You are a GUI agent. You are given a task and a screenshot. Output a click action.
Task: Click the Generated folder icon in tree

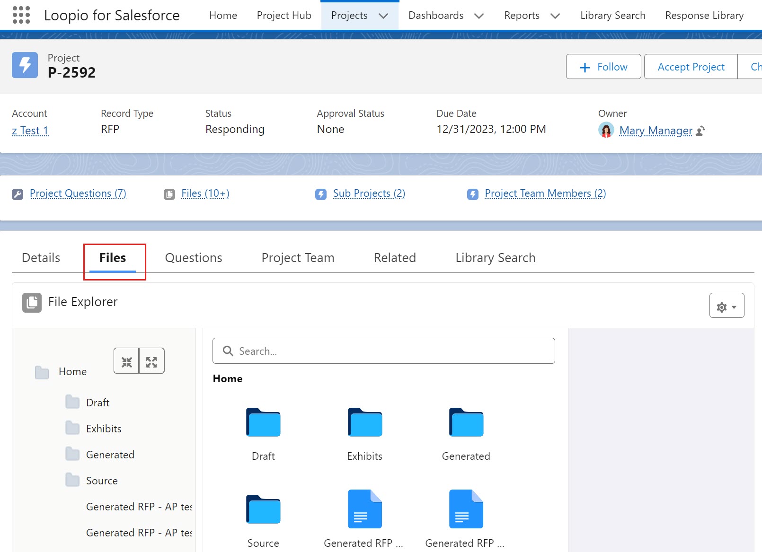72,454
